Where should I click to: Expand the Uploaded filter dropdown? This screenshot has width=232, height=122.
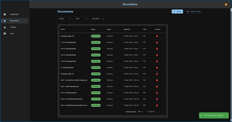[x=98, y=19]
